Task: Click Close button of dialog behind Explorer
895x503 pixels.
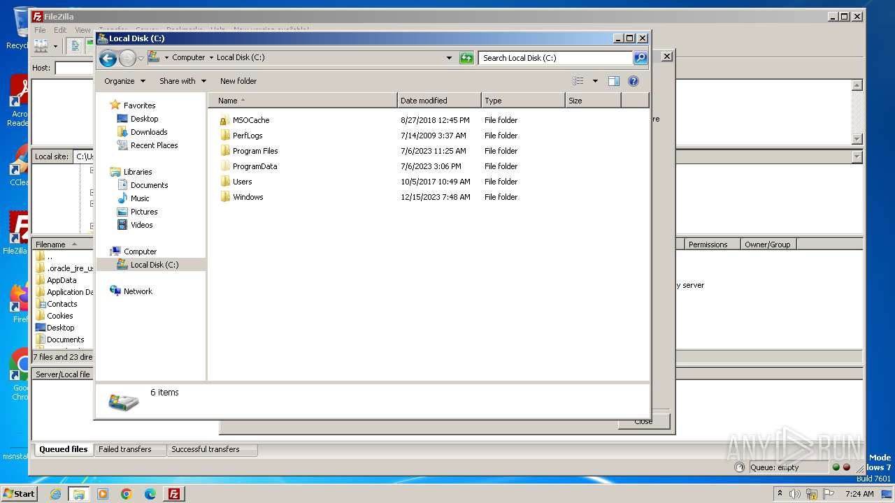Action: tap(643, 422)
